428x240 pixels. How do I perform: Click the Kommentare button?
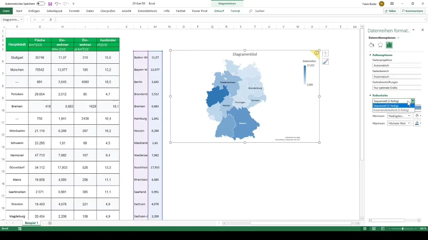pyautogui.click(x=412, y=11)
